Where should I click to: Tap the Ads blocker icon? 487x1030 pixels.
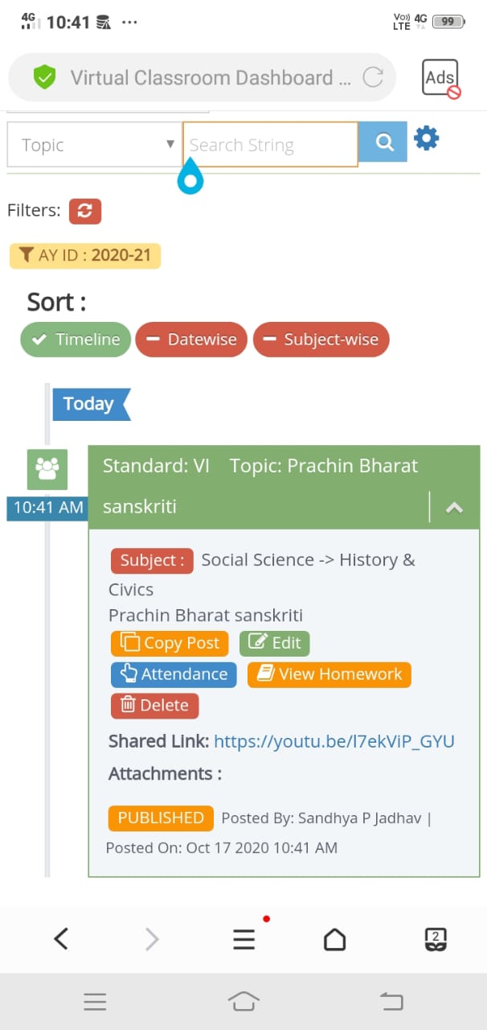click(x=440, y=78)
